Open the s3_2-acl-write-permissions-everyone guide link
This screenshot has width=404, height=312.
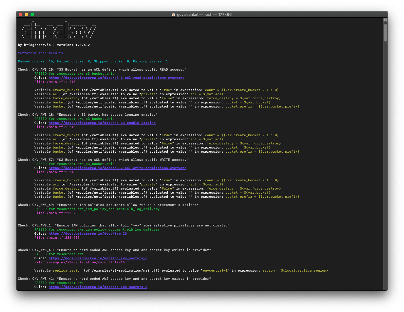pyautogui.click(x=117, y=168)
